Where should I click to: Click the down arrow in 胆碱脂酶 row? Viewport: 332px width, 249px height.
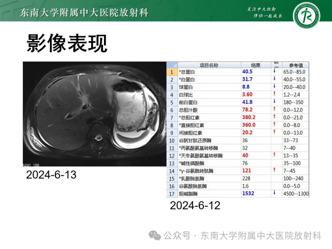275,192
